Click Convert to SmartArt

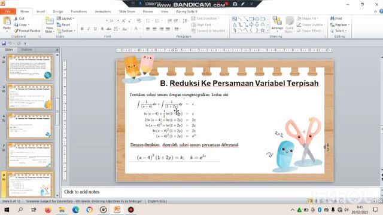[x=209, y=30]
